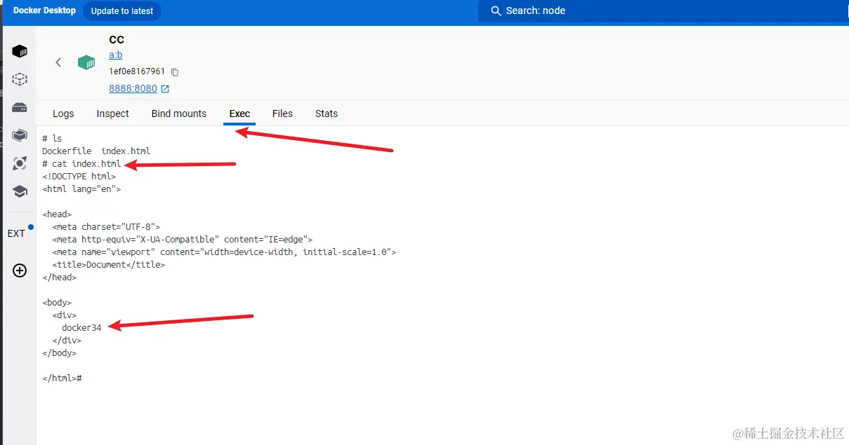Open the external link icon beside 8888:8080
The height and width of the screenshot is (445, 849).
point(165,89)
